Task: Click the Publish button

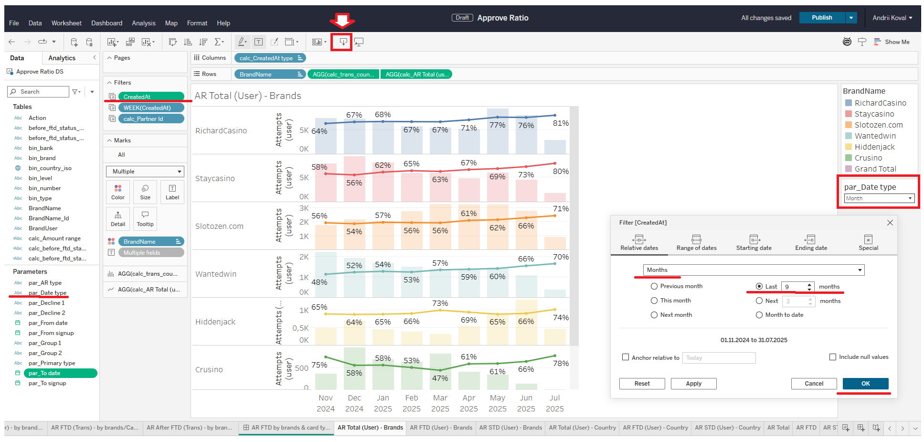Action: [x=822, y=18]
